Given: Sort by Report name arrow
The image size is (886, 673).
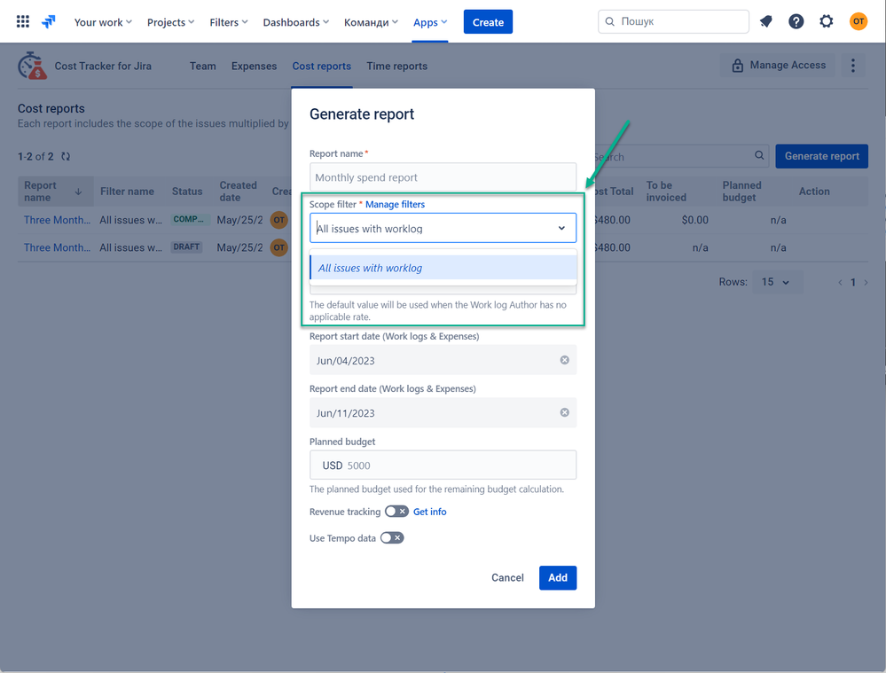Looking at the screenshot, I should click(79, 192).
